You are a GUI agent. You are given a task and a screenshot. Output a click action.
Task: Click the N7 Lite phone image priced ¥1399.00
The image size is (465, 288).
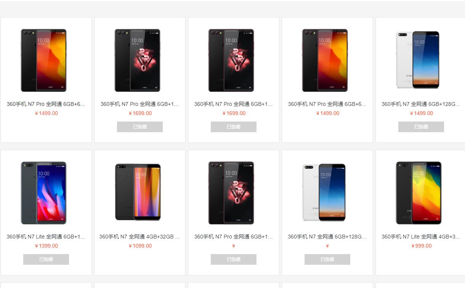coord(43,193)
